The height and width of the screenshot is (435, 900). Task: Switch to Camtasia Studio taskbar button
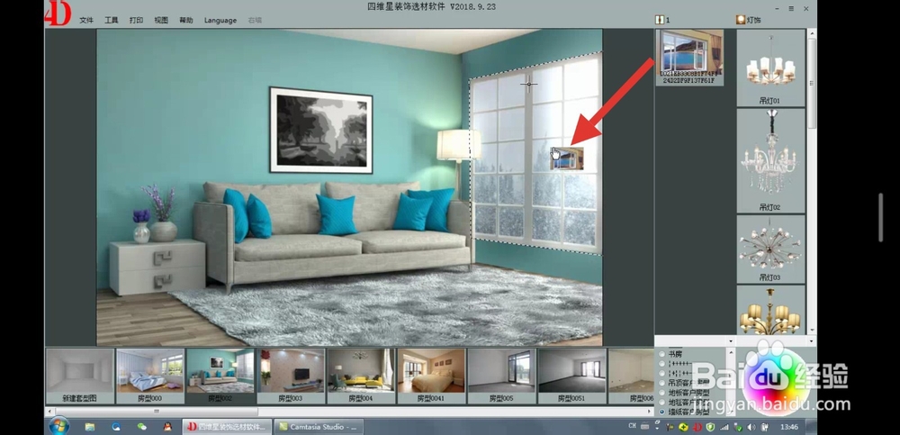pos(319,426)
